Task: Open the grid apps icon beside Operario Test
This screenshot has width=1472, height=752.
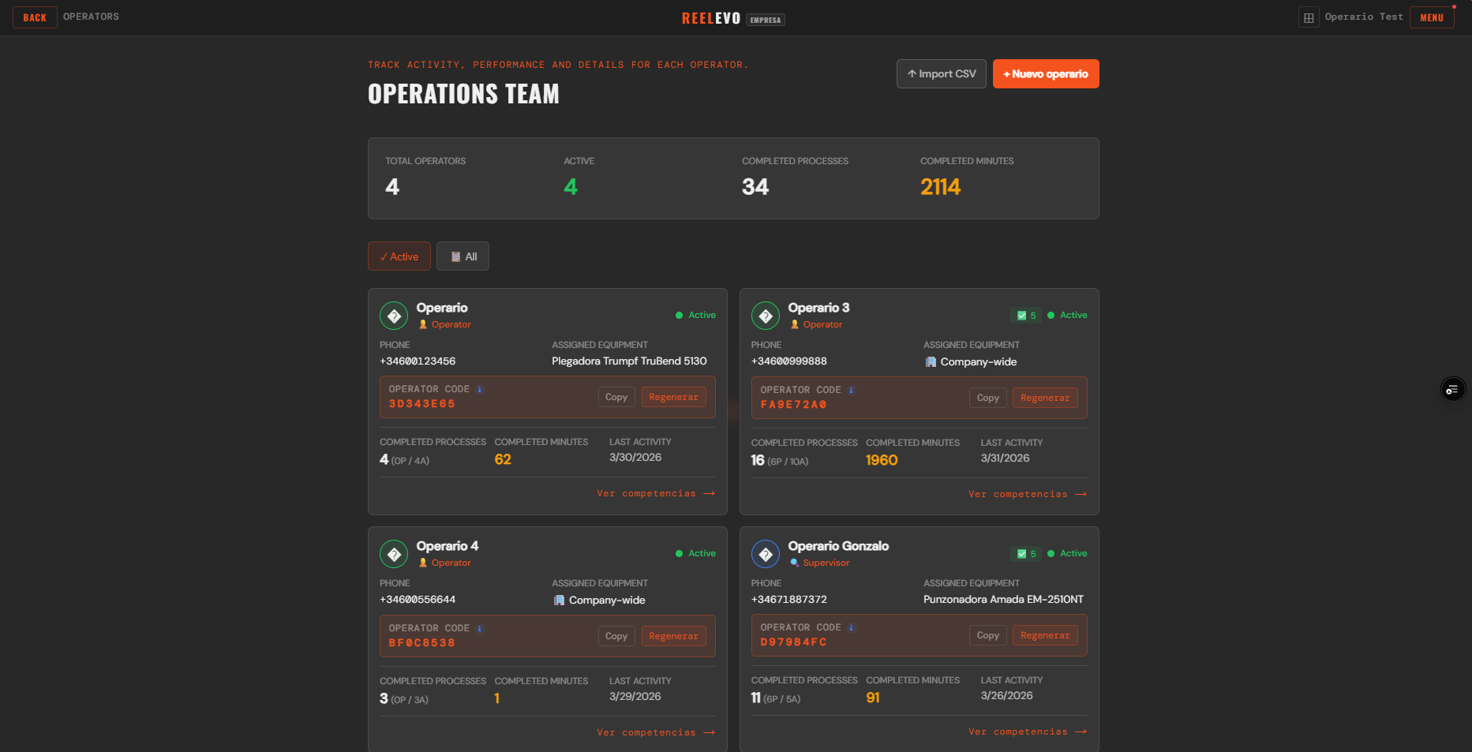Action: pos(1309,17)
